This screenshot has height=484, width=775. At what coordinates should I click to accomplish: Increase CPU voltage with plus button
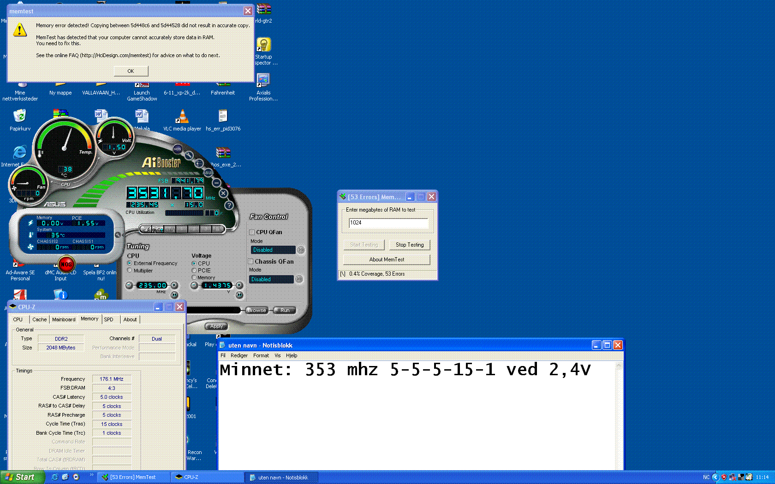coord(239,285)
